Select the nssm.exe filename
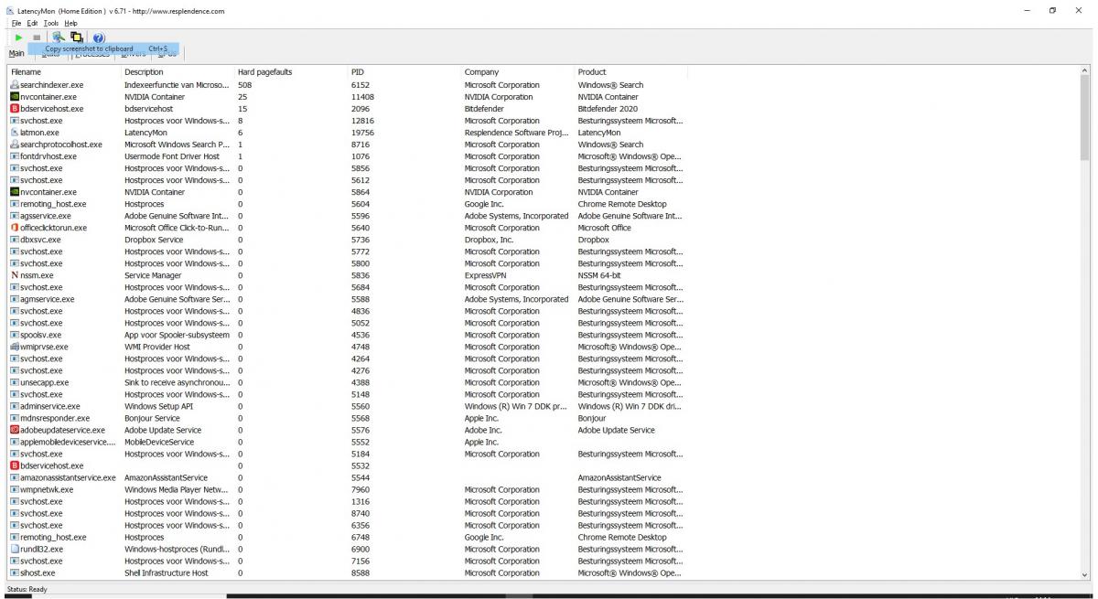This screenshot has height=599, width=1098. [x=37, y=275]
